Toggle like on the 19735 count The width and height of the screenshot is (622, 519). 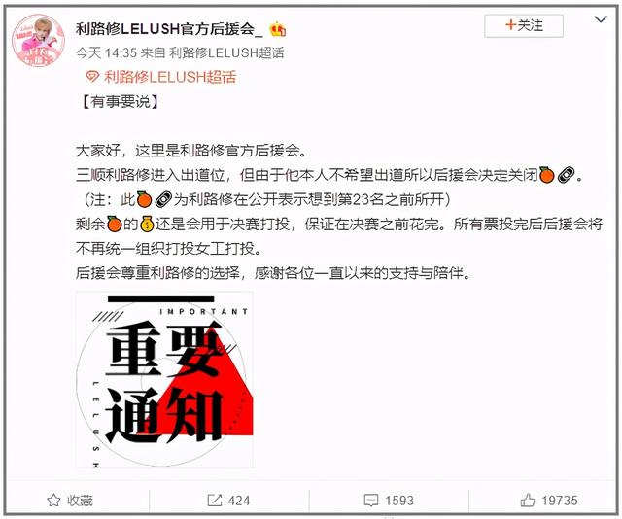click(x=560, y=501)
